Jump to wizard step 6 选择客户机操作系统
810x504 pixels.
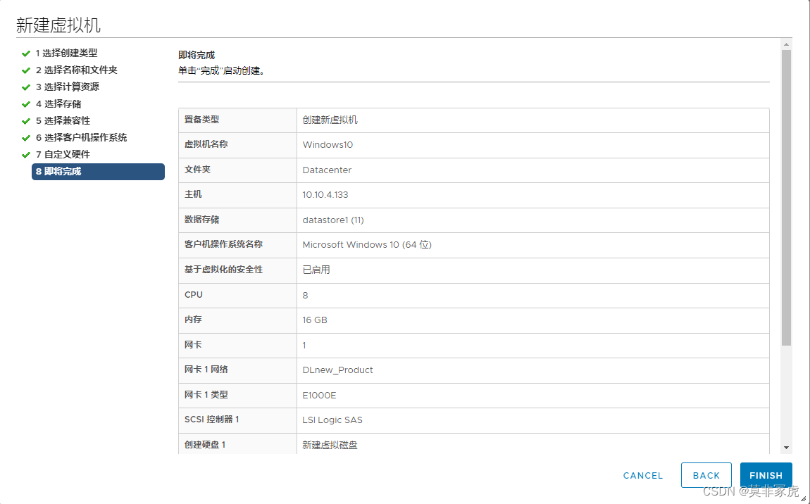[x=81, y=137]
